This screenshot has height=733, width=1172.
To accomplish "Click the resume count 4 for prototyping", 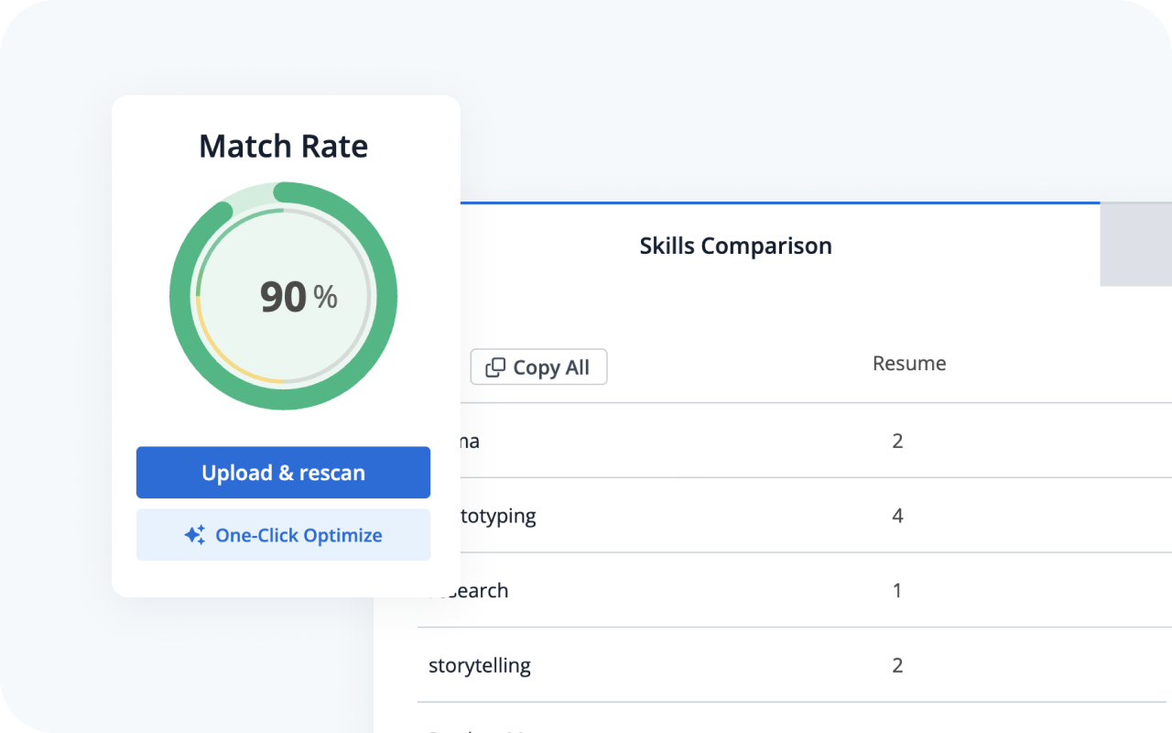I will pos(897,516).
